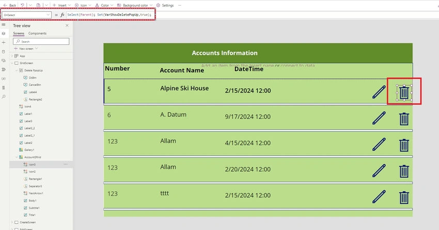Expand the CreateScreen tree node

pos(12,222)
